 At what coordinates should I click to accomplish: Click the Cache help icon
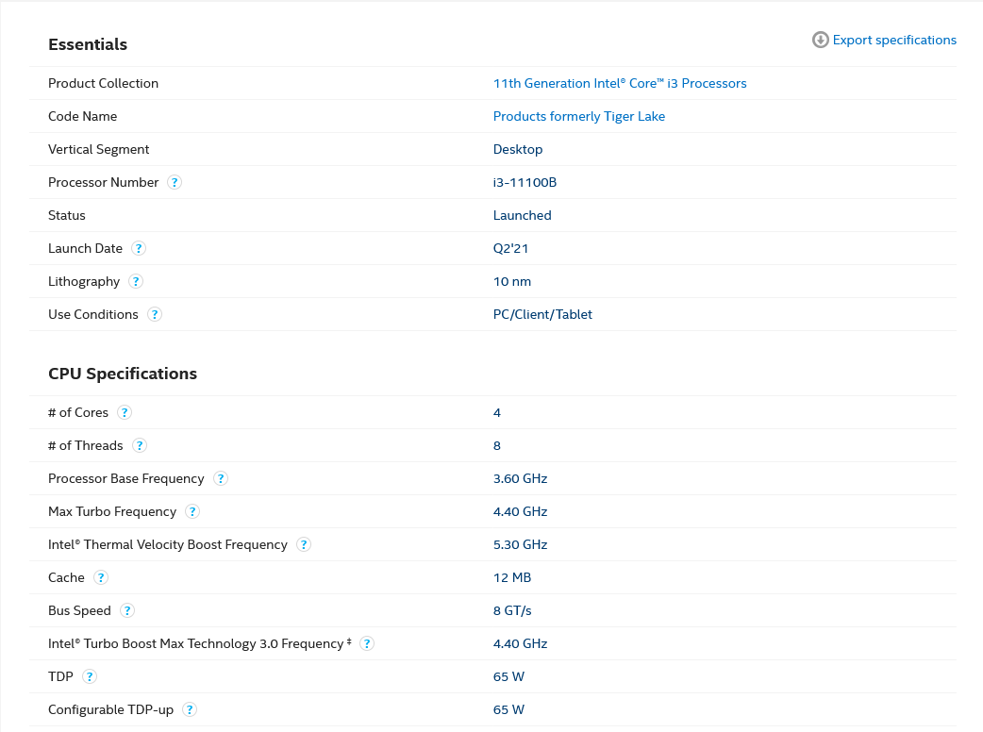101,577
